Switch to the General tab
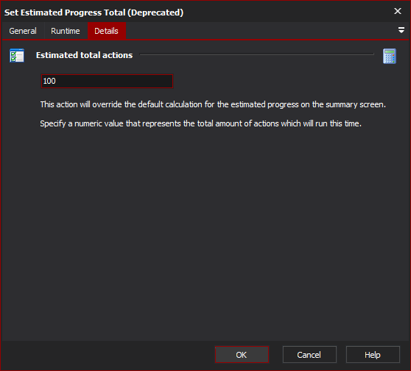 (23, 31)
